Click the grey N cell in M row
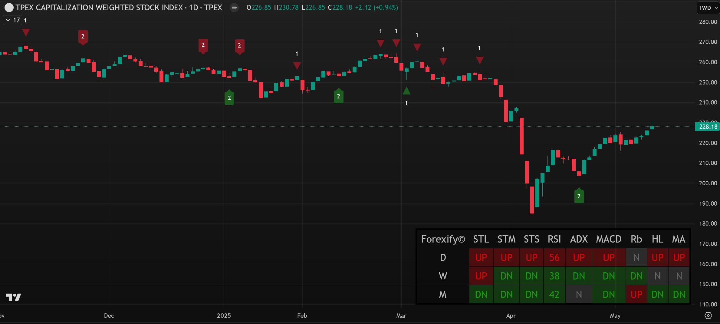This screenshot has height=324, width=720. pyautogui.click(x=579, y=294)
